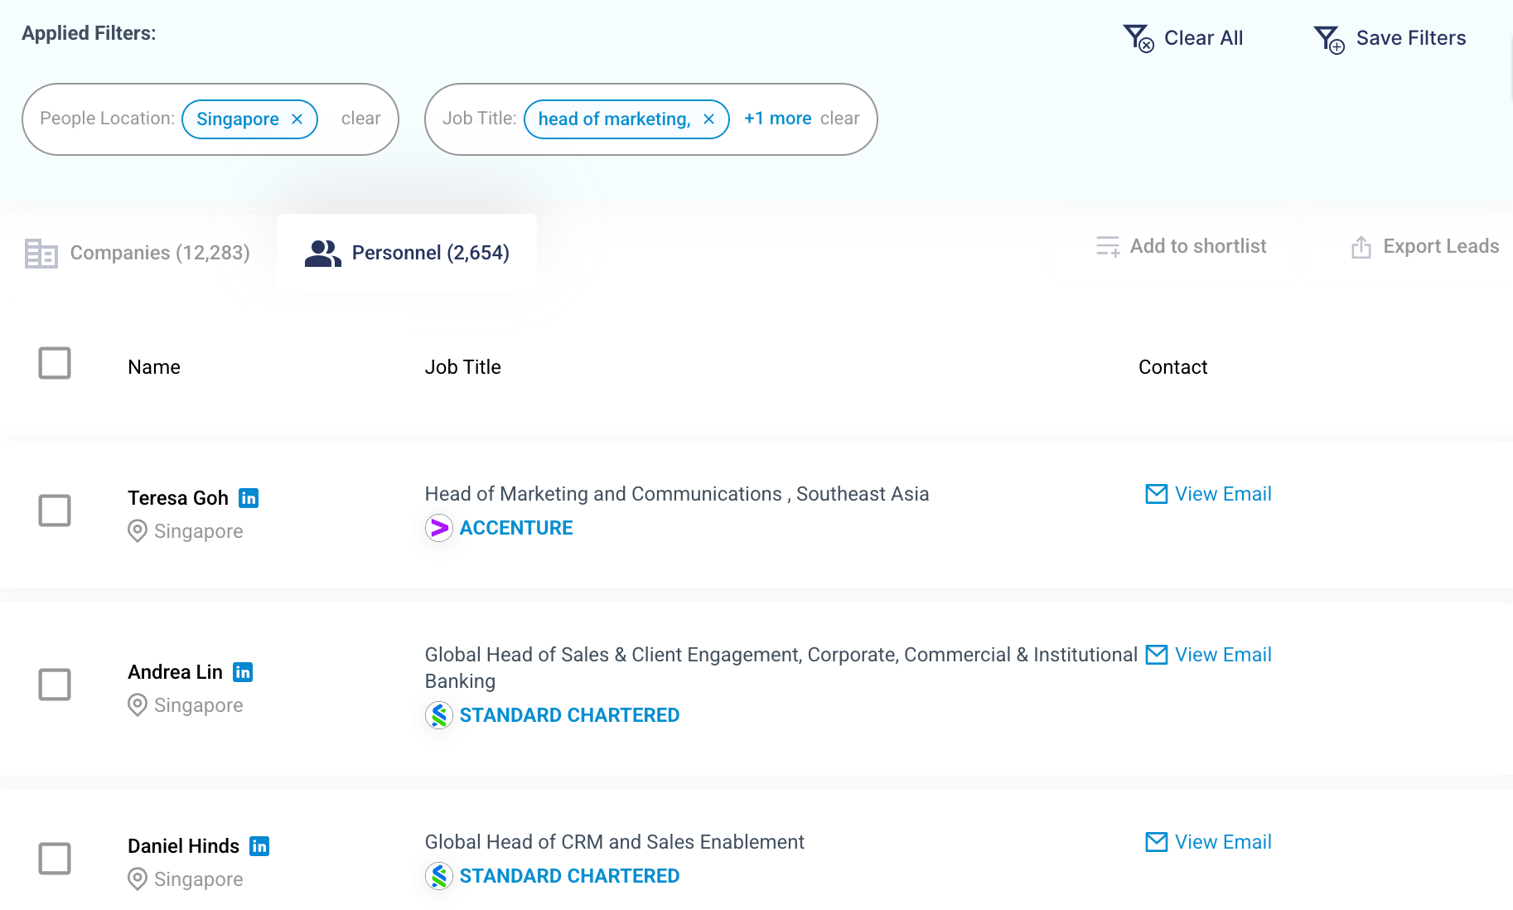Click the name Andrea Lin
Viewport: 1513px width, 910px height.
point(175,672)
